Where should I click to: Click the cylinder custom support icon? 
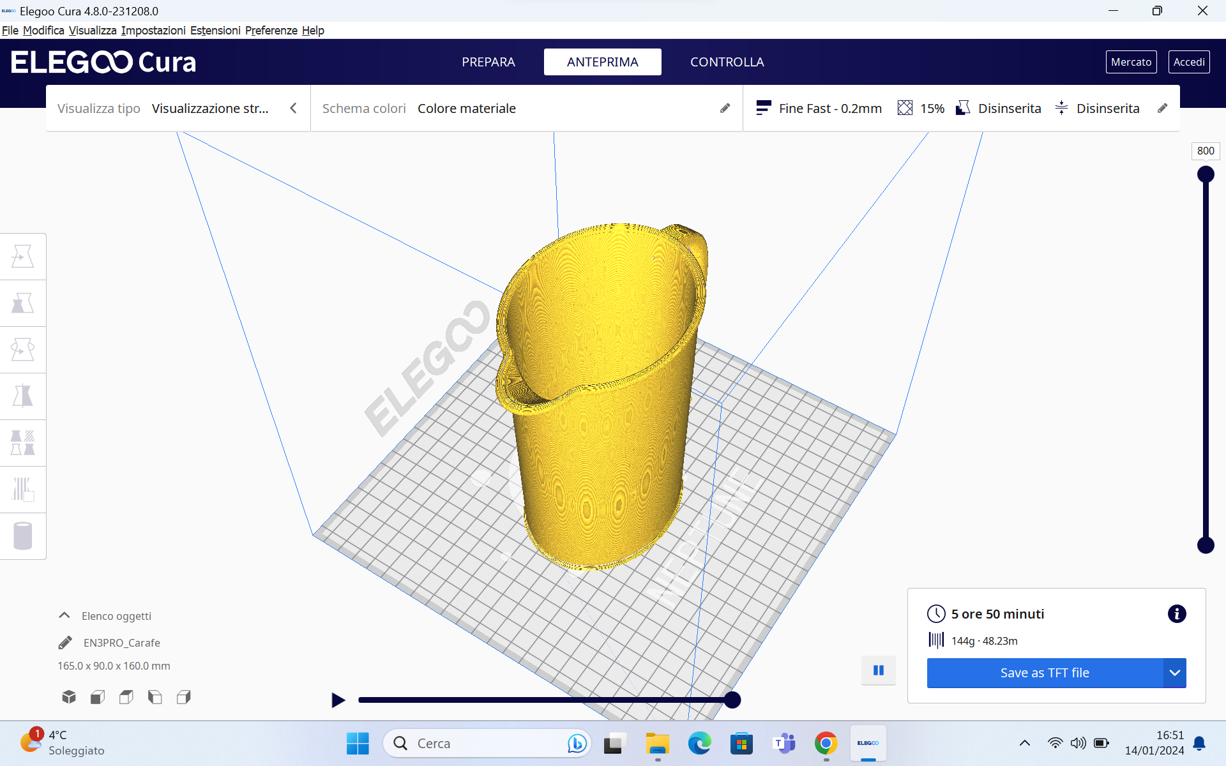point(23,536)
